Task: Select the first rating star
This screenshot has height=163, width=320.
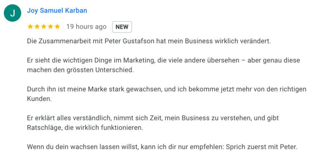Action: (30, 27)
